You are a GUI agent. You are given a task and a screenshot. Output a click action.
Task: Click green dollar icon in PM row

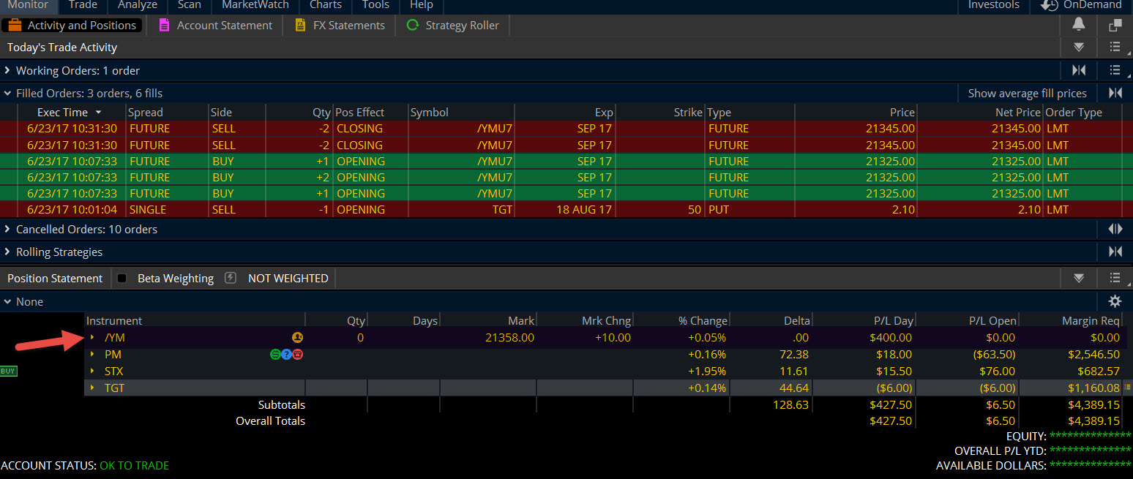(x=276, y=354)
